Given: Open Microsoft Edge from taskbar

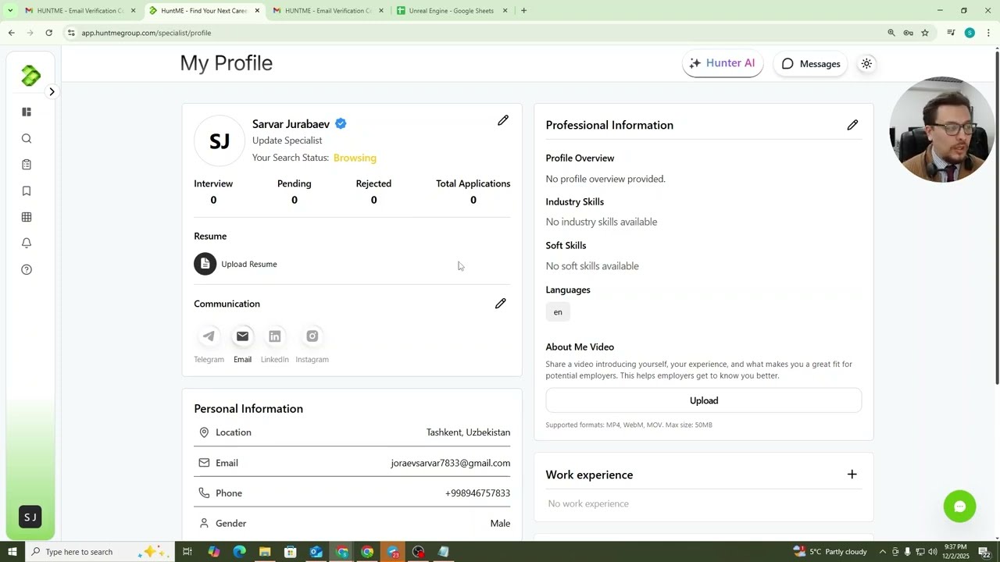Looking at the screenshot, I should click(x=239, y=552).
